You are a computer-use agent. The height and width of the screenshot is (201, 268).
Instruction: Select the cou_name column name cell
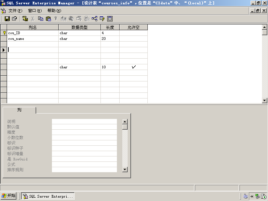[x=32, y=39]
